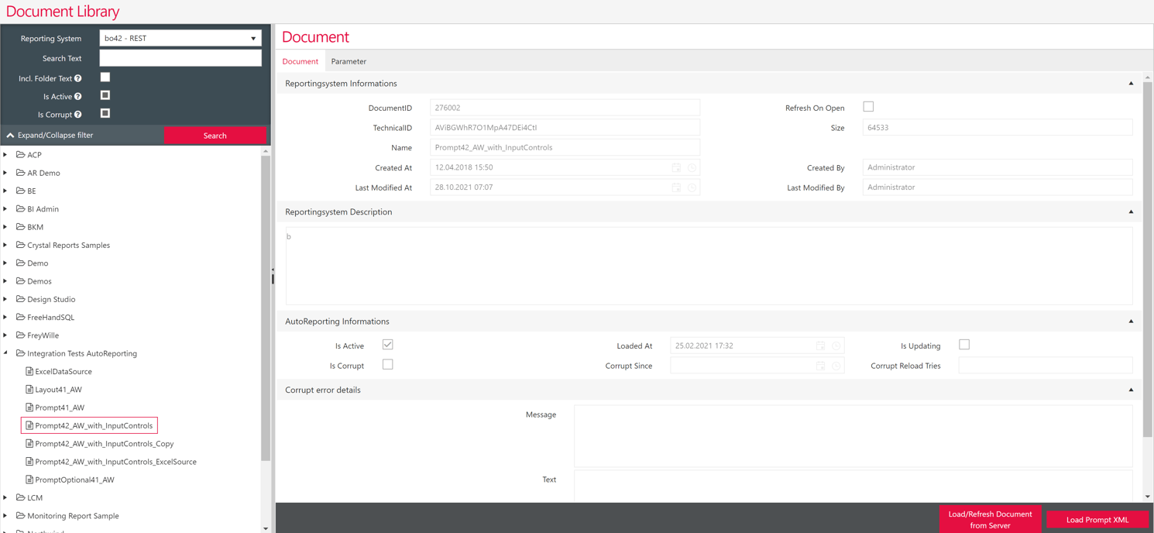Collapse Reportingsystem Description section
Screen dimensions: 1154x533
click(1131, 212)
